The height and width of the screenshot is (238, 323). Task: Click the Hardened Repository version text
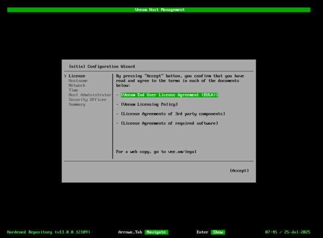48,232
